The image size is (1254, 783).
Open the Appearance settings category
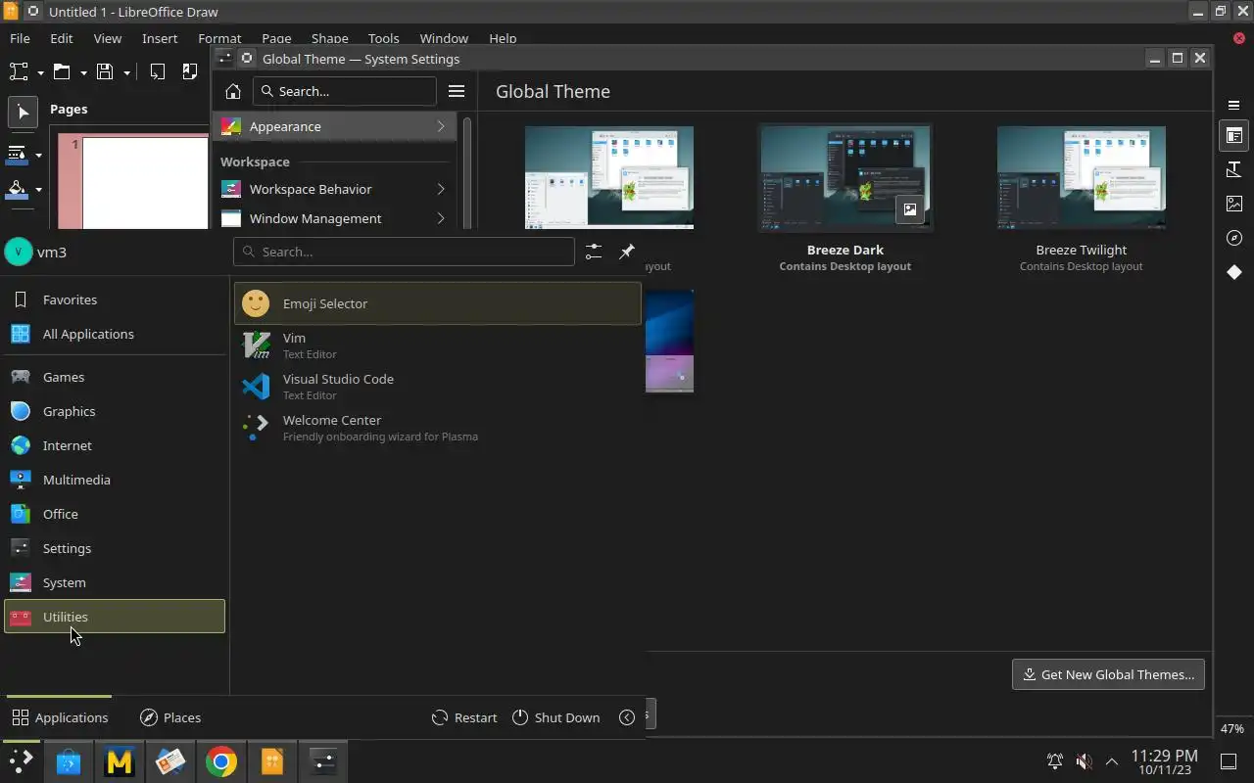click(x=334, y=126)
